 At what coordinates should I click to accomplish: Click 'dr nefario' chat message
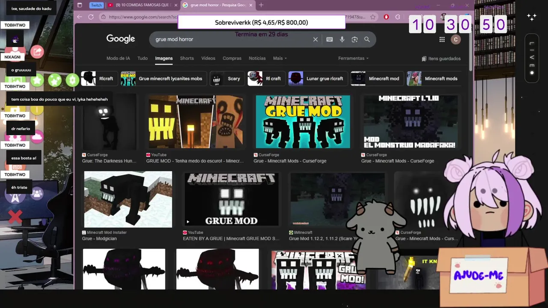coord(21,129)
